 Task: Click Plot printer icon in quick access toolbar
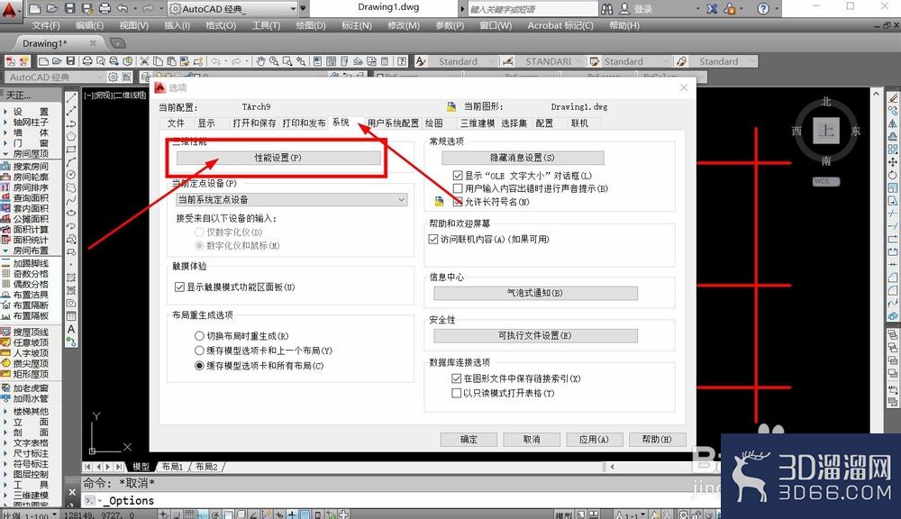105,9
